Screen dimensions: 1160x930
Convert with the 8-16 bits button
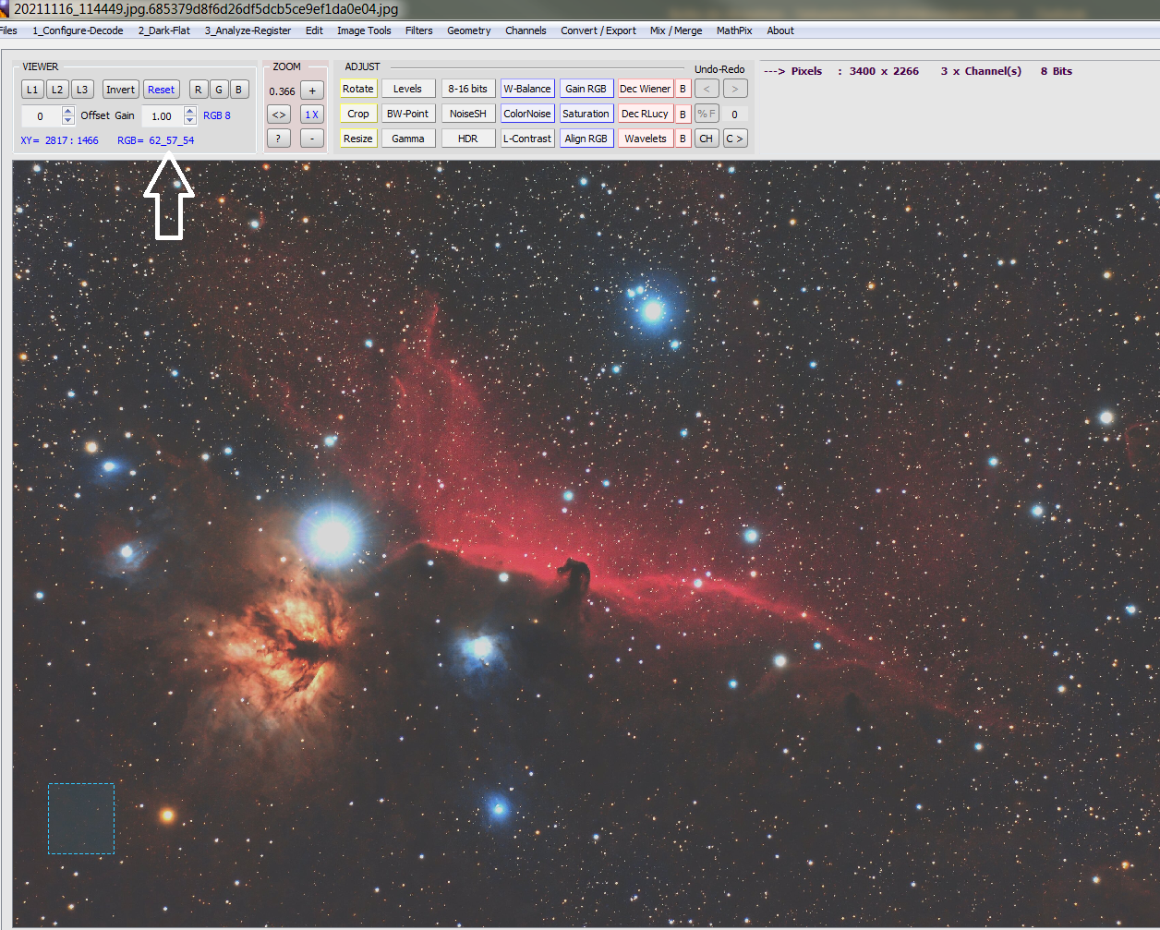pyautogui.click(x=467, y=89)
